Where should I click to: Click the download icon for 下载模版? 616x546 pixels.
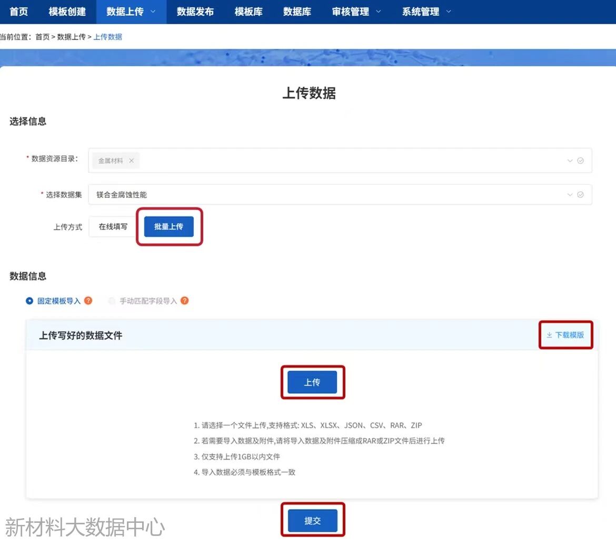pyautogui.click(x=549, y=335)
